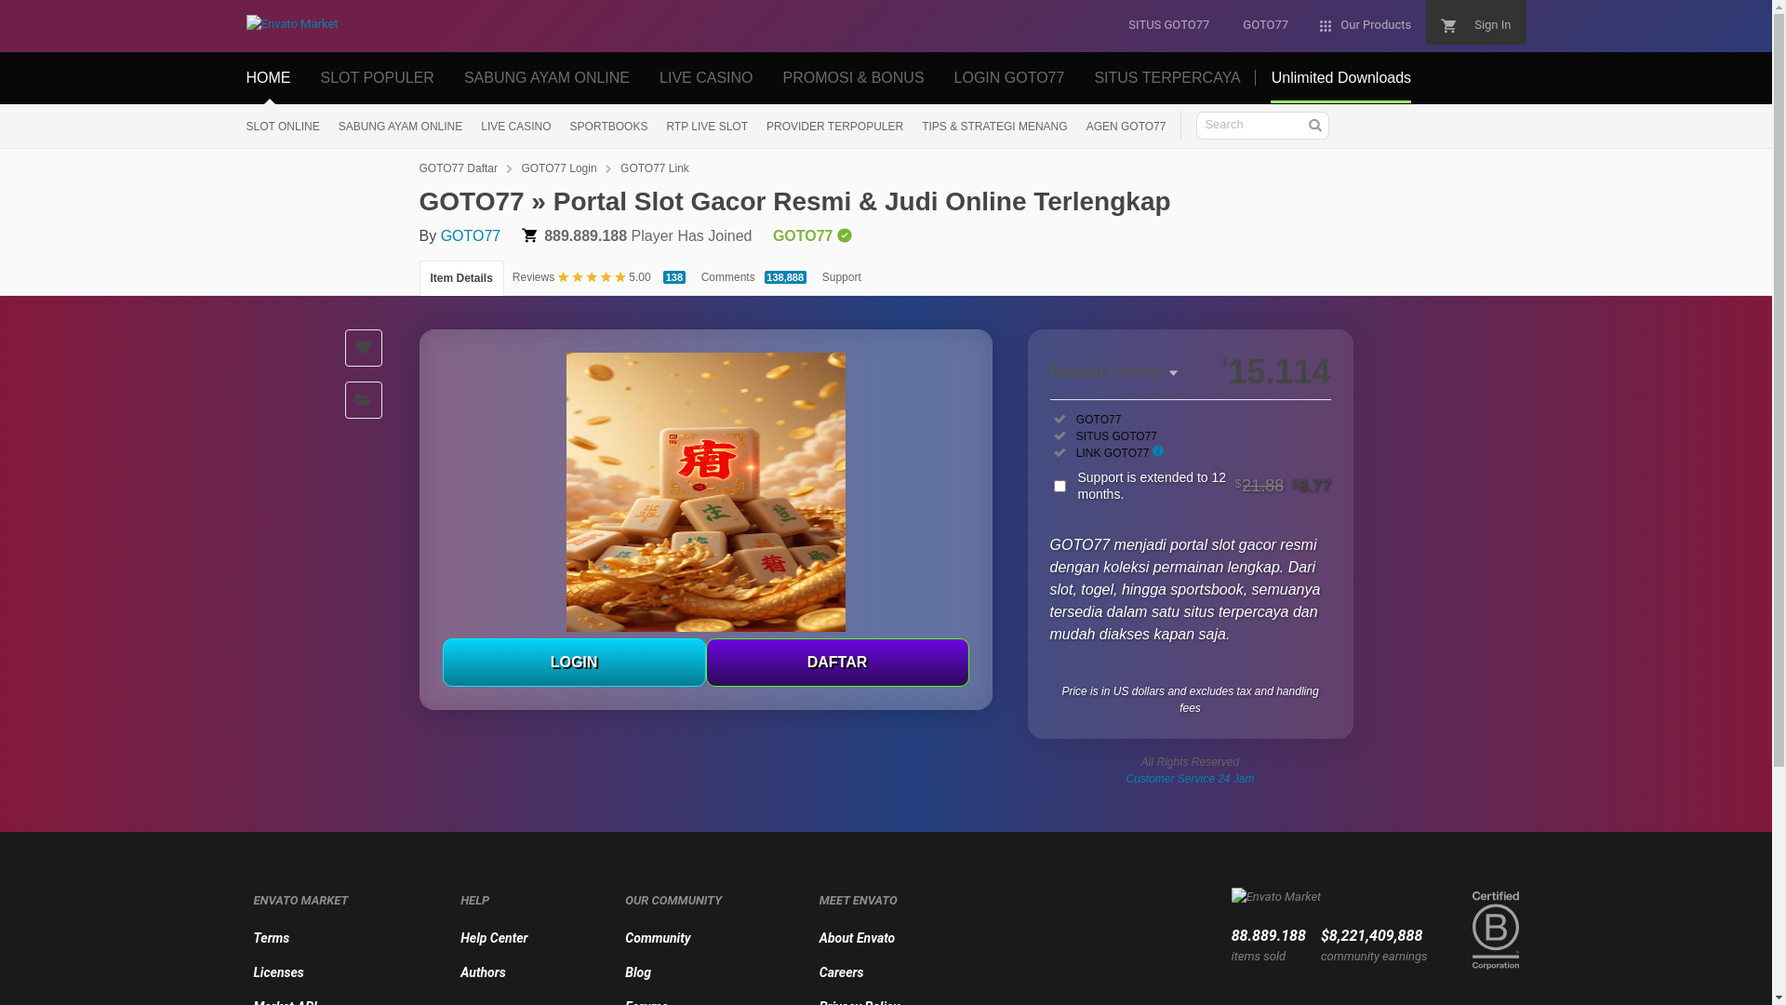1786x1005 pixels.
Task: Open LOGIN GOTO77 menu item
Action: [x=1009, y=78]
